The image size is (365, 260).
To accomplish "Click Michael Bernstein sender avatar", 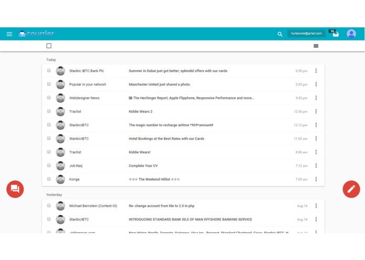I will pyautogui.click(x=60, y=206).
